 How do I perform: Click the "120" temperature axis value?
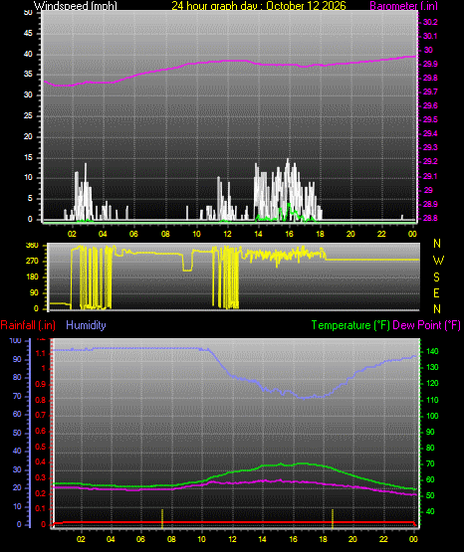[x=432, y=383]
